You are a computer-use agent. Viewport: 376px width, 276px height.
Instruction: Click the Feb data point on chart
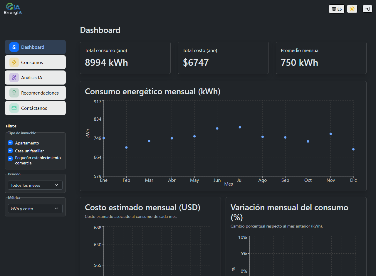click(x=126, y=147)
